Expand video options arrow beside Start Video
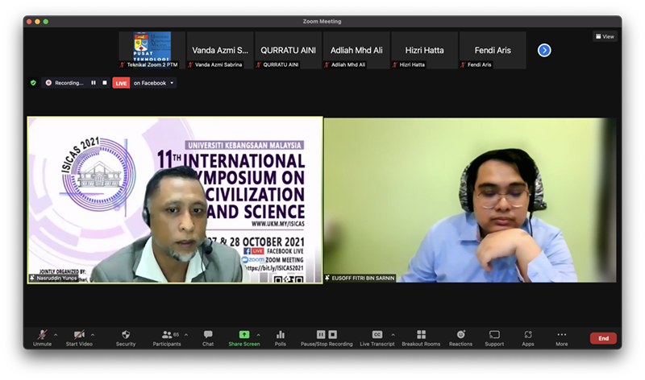Screen dimensions: 645x380 [x=93, y=334]
